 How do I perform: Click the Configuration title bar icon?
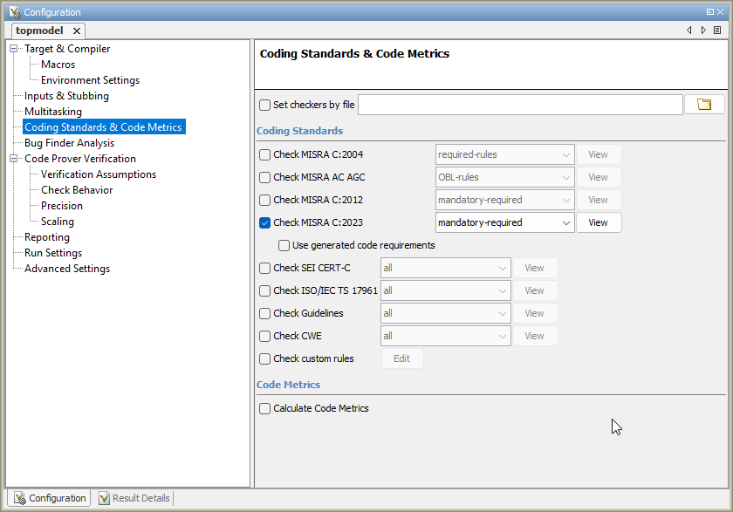tap(15, 12)
